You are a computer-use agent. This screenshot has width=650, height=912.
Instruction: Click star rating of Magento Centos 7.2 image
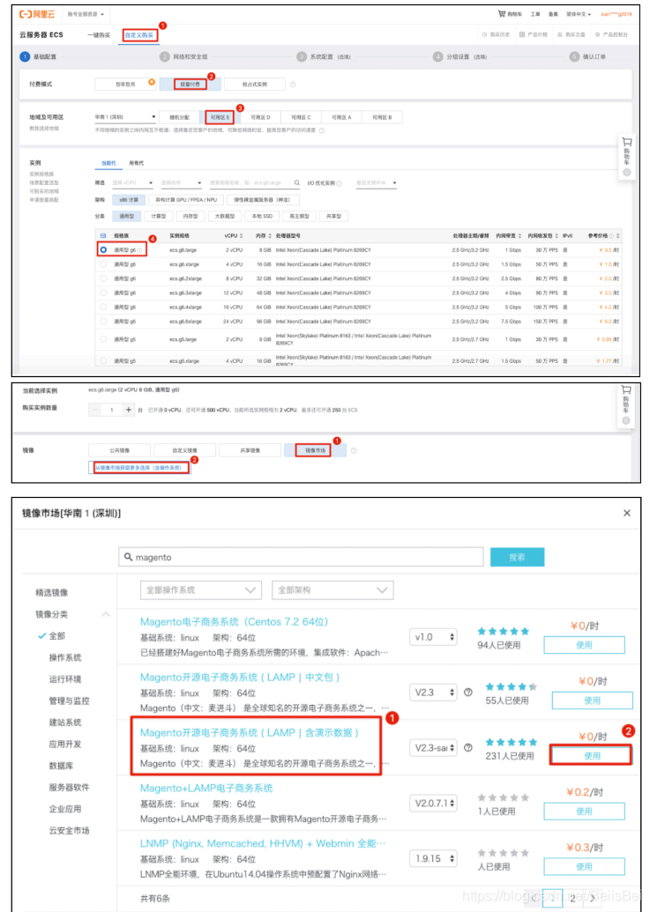[504, 631]
